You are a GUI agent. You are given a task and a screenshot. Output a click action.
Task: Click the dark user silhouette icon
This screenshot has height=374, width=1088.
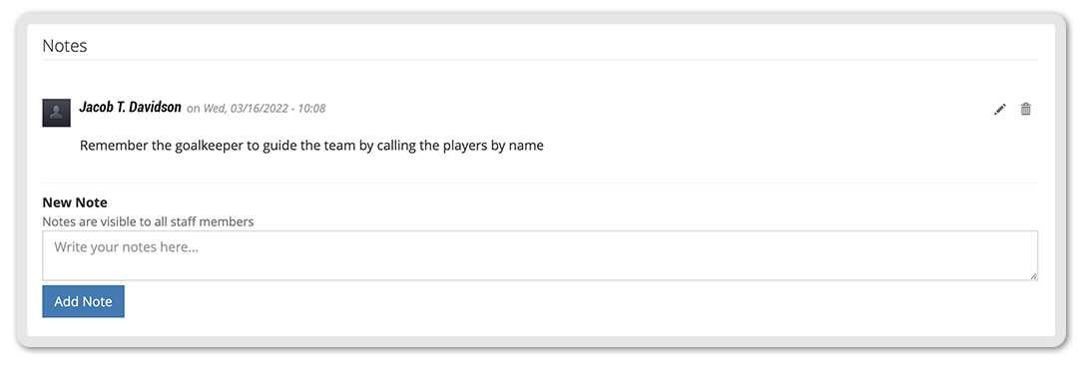(x=56, y=113)
